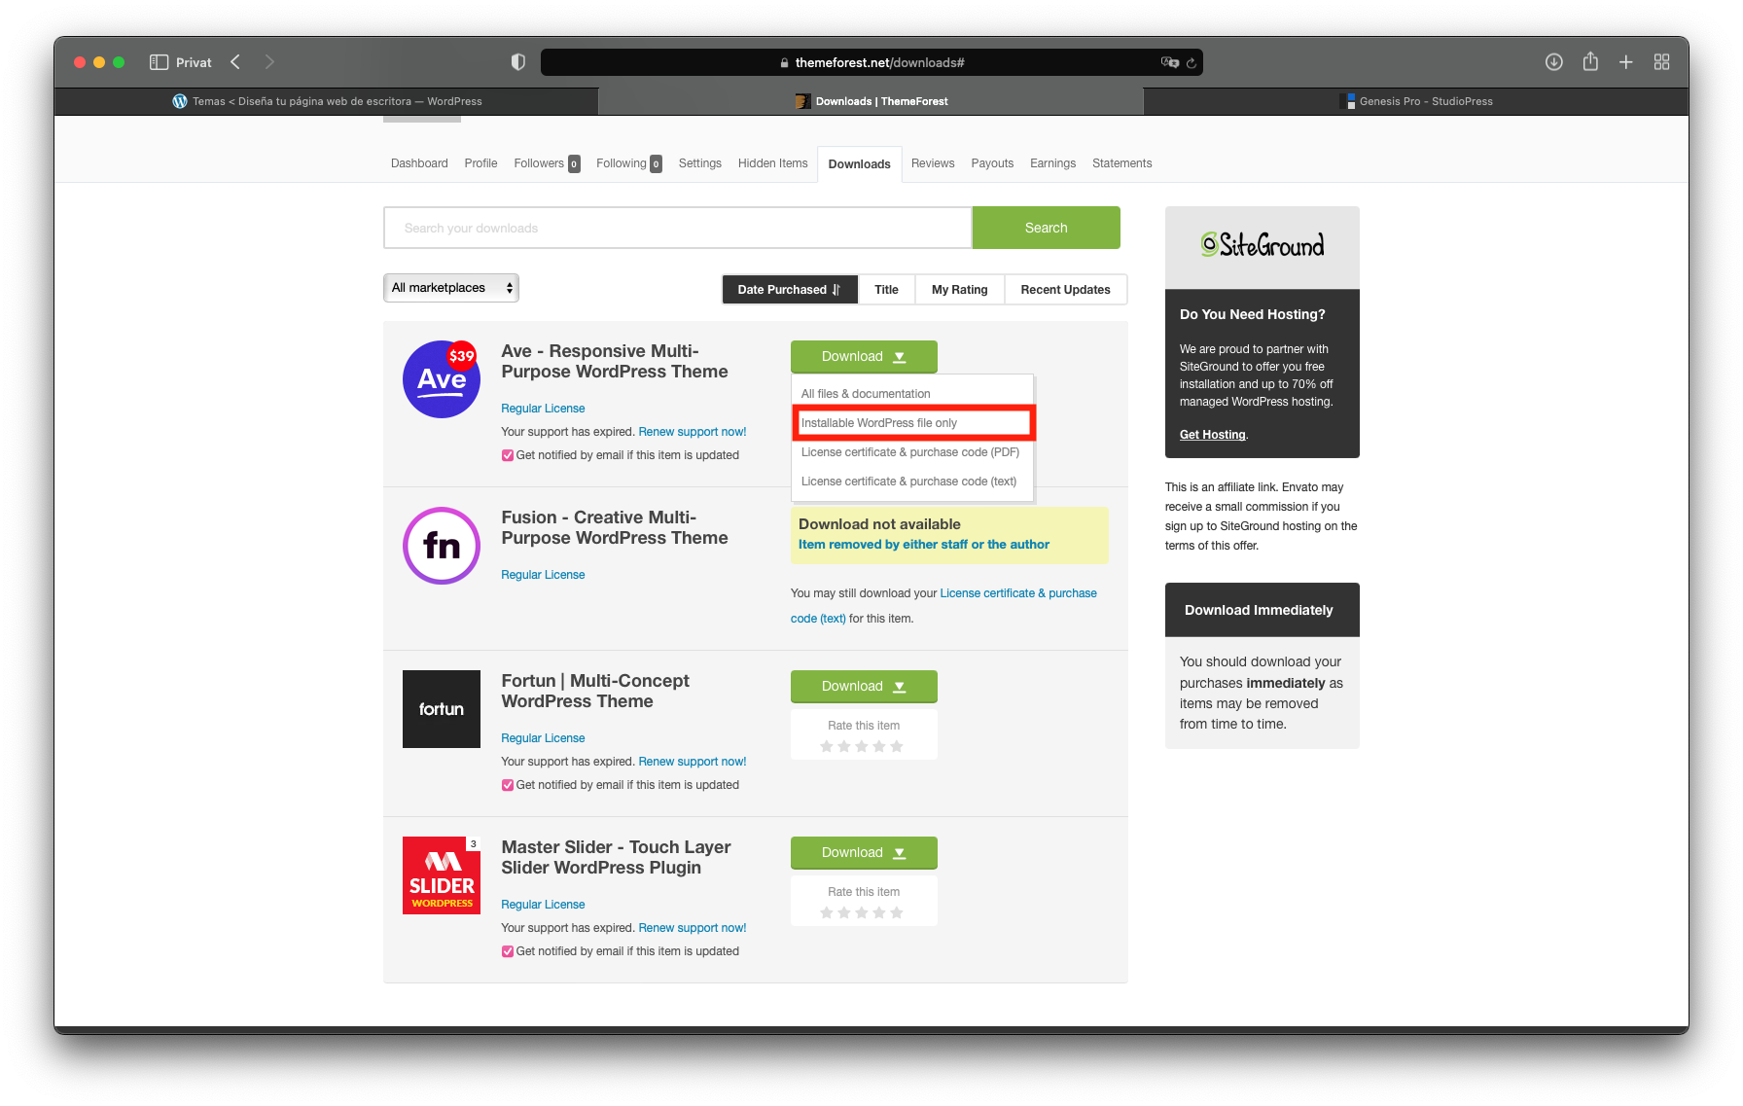Viewport: 1743px width, 1106px height.
Task: Click Renew support now for Fortun
Action: tap(693, 762)
